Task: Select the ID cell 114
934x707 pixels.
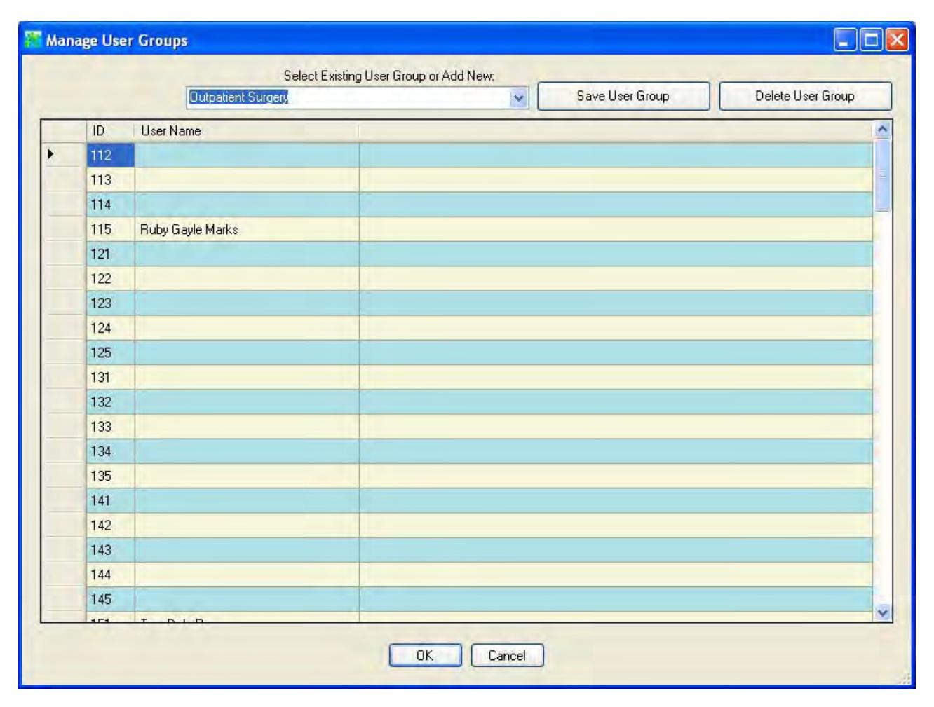Action: point(111,205)
